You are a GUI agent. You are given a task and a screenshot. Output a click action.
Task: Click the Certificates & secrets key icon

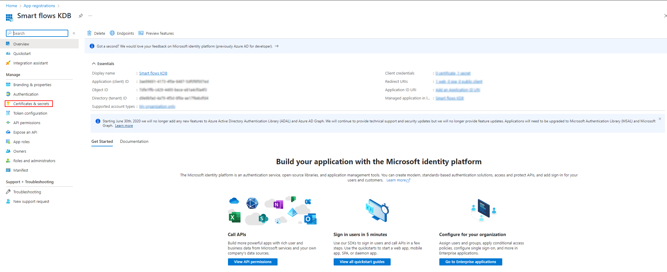8,104
